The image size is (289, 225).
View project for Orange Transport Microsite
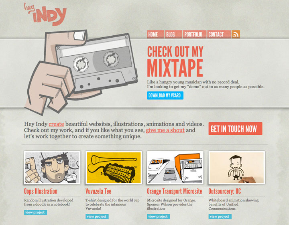pyautogui.click(x=159, y=217)
